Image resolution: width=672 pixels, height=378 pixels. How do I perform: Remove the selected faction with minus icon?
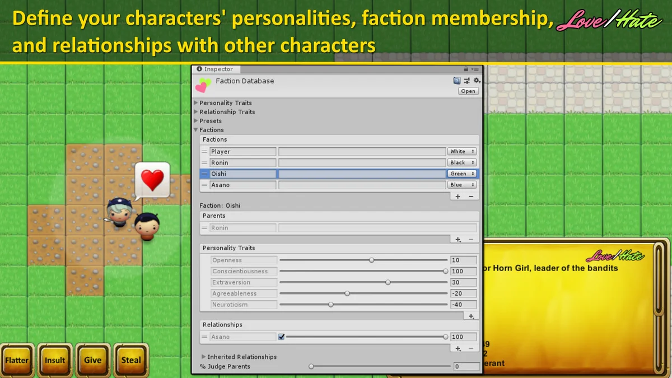471,197
